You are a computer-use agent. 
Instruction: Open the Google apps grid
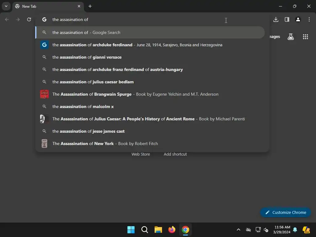(306, 37)
